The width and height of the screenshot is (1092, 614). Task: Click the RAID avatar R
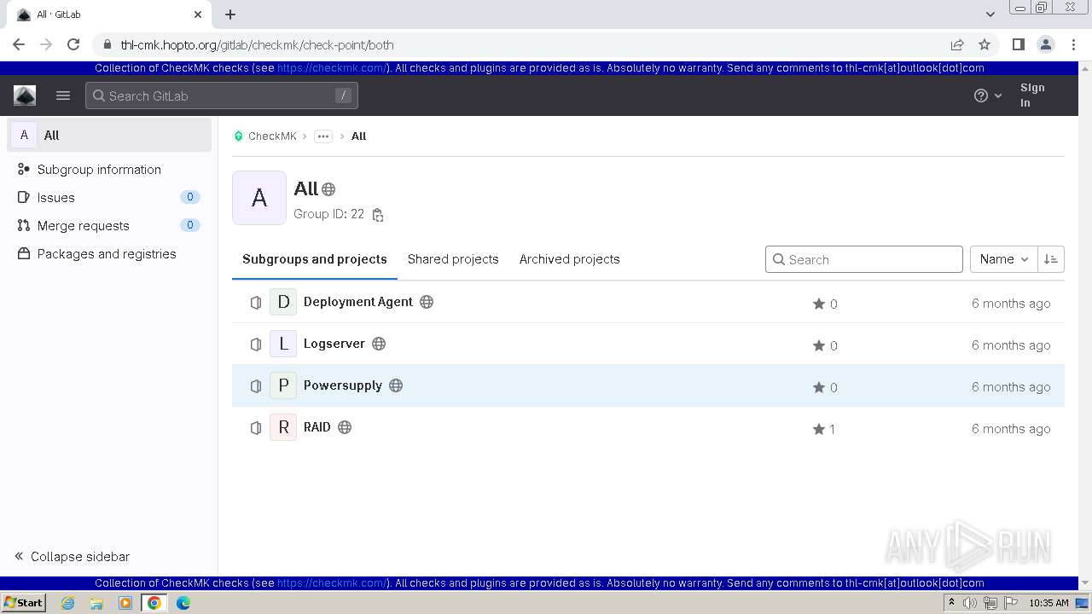[x=283, y=427]
